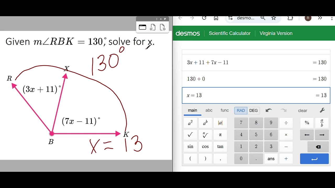Viewport: 335px width, 188px height.
Task: Click the absolute value key
Action: tap(220, 123)
